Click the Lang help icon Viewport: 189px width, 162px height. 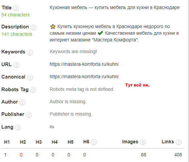18,127
